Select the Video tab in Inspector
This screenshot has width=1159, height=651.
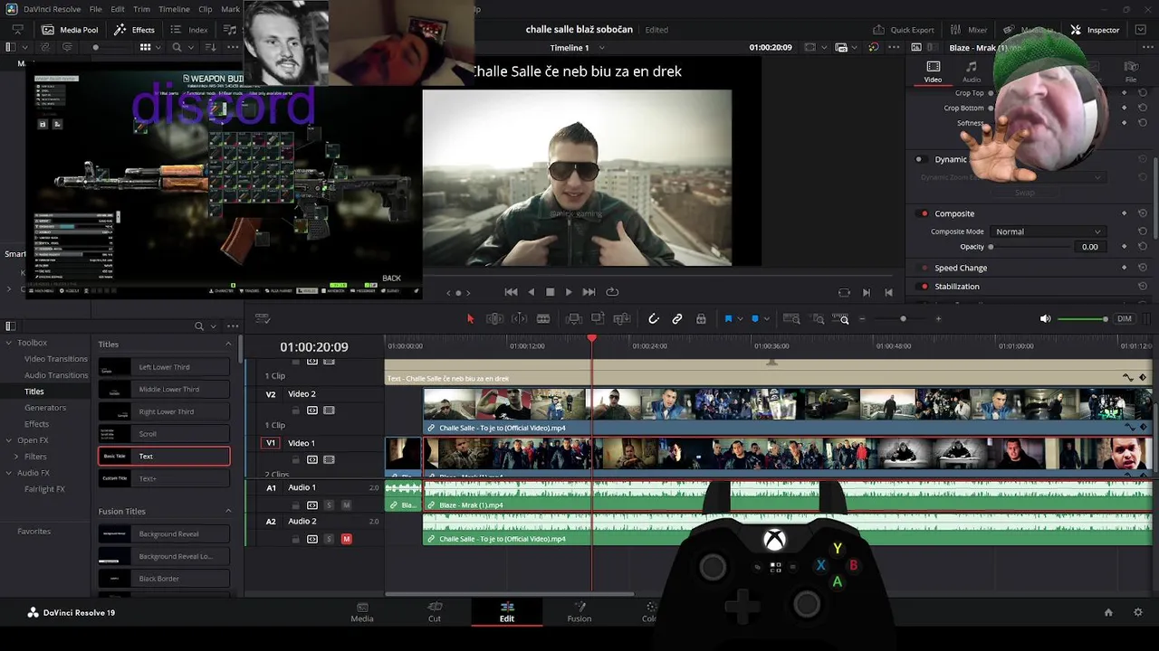point(933,72)
